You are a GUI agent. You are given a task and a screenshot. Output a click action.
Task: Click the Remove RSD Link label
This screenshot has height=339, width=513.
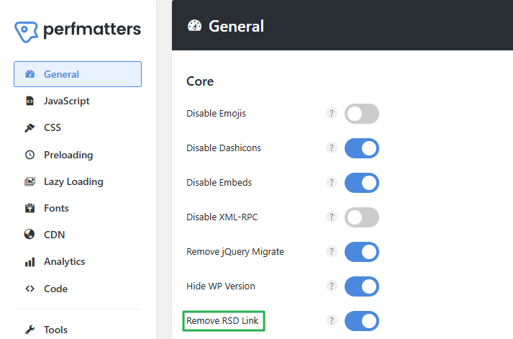point(224,320)
